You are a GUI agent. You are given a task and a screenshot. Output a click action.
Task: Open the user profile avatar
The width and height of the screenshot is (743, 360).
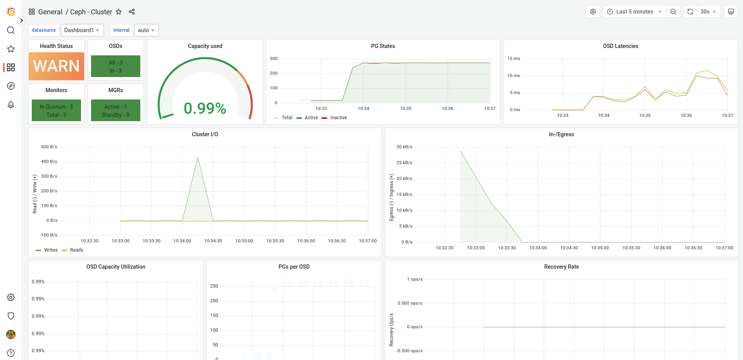(11, 334)
